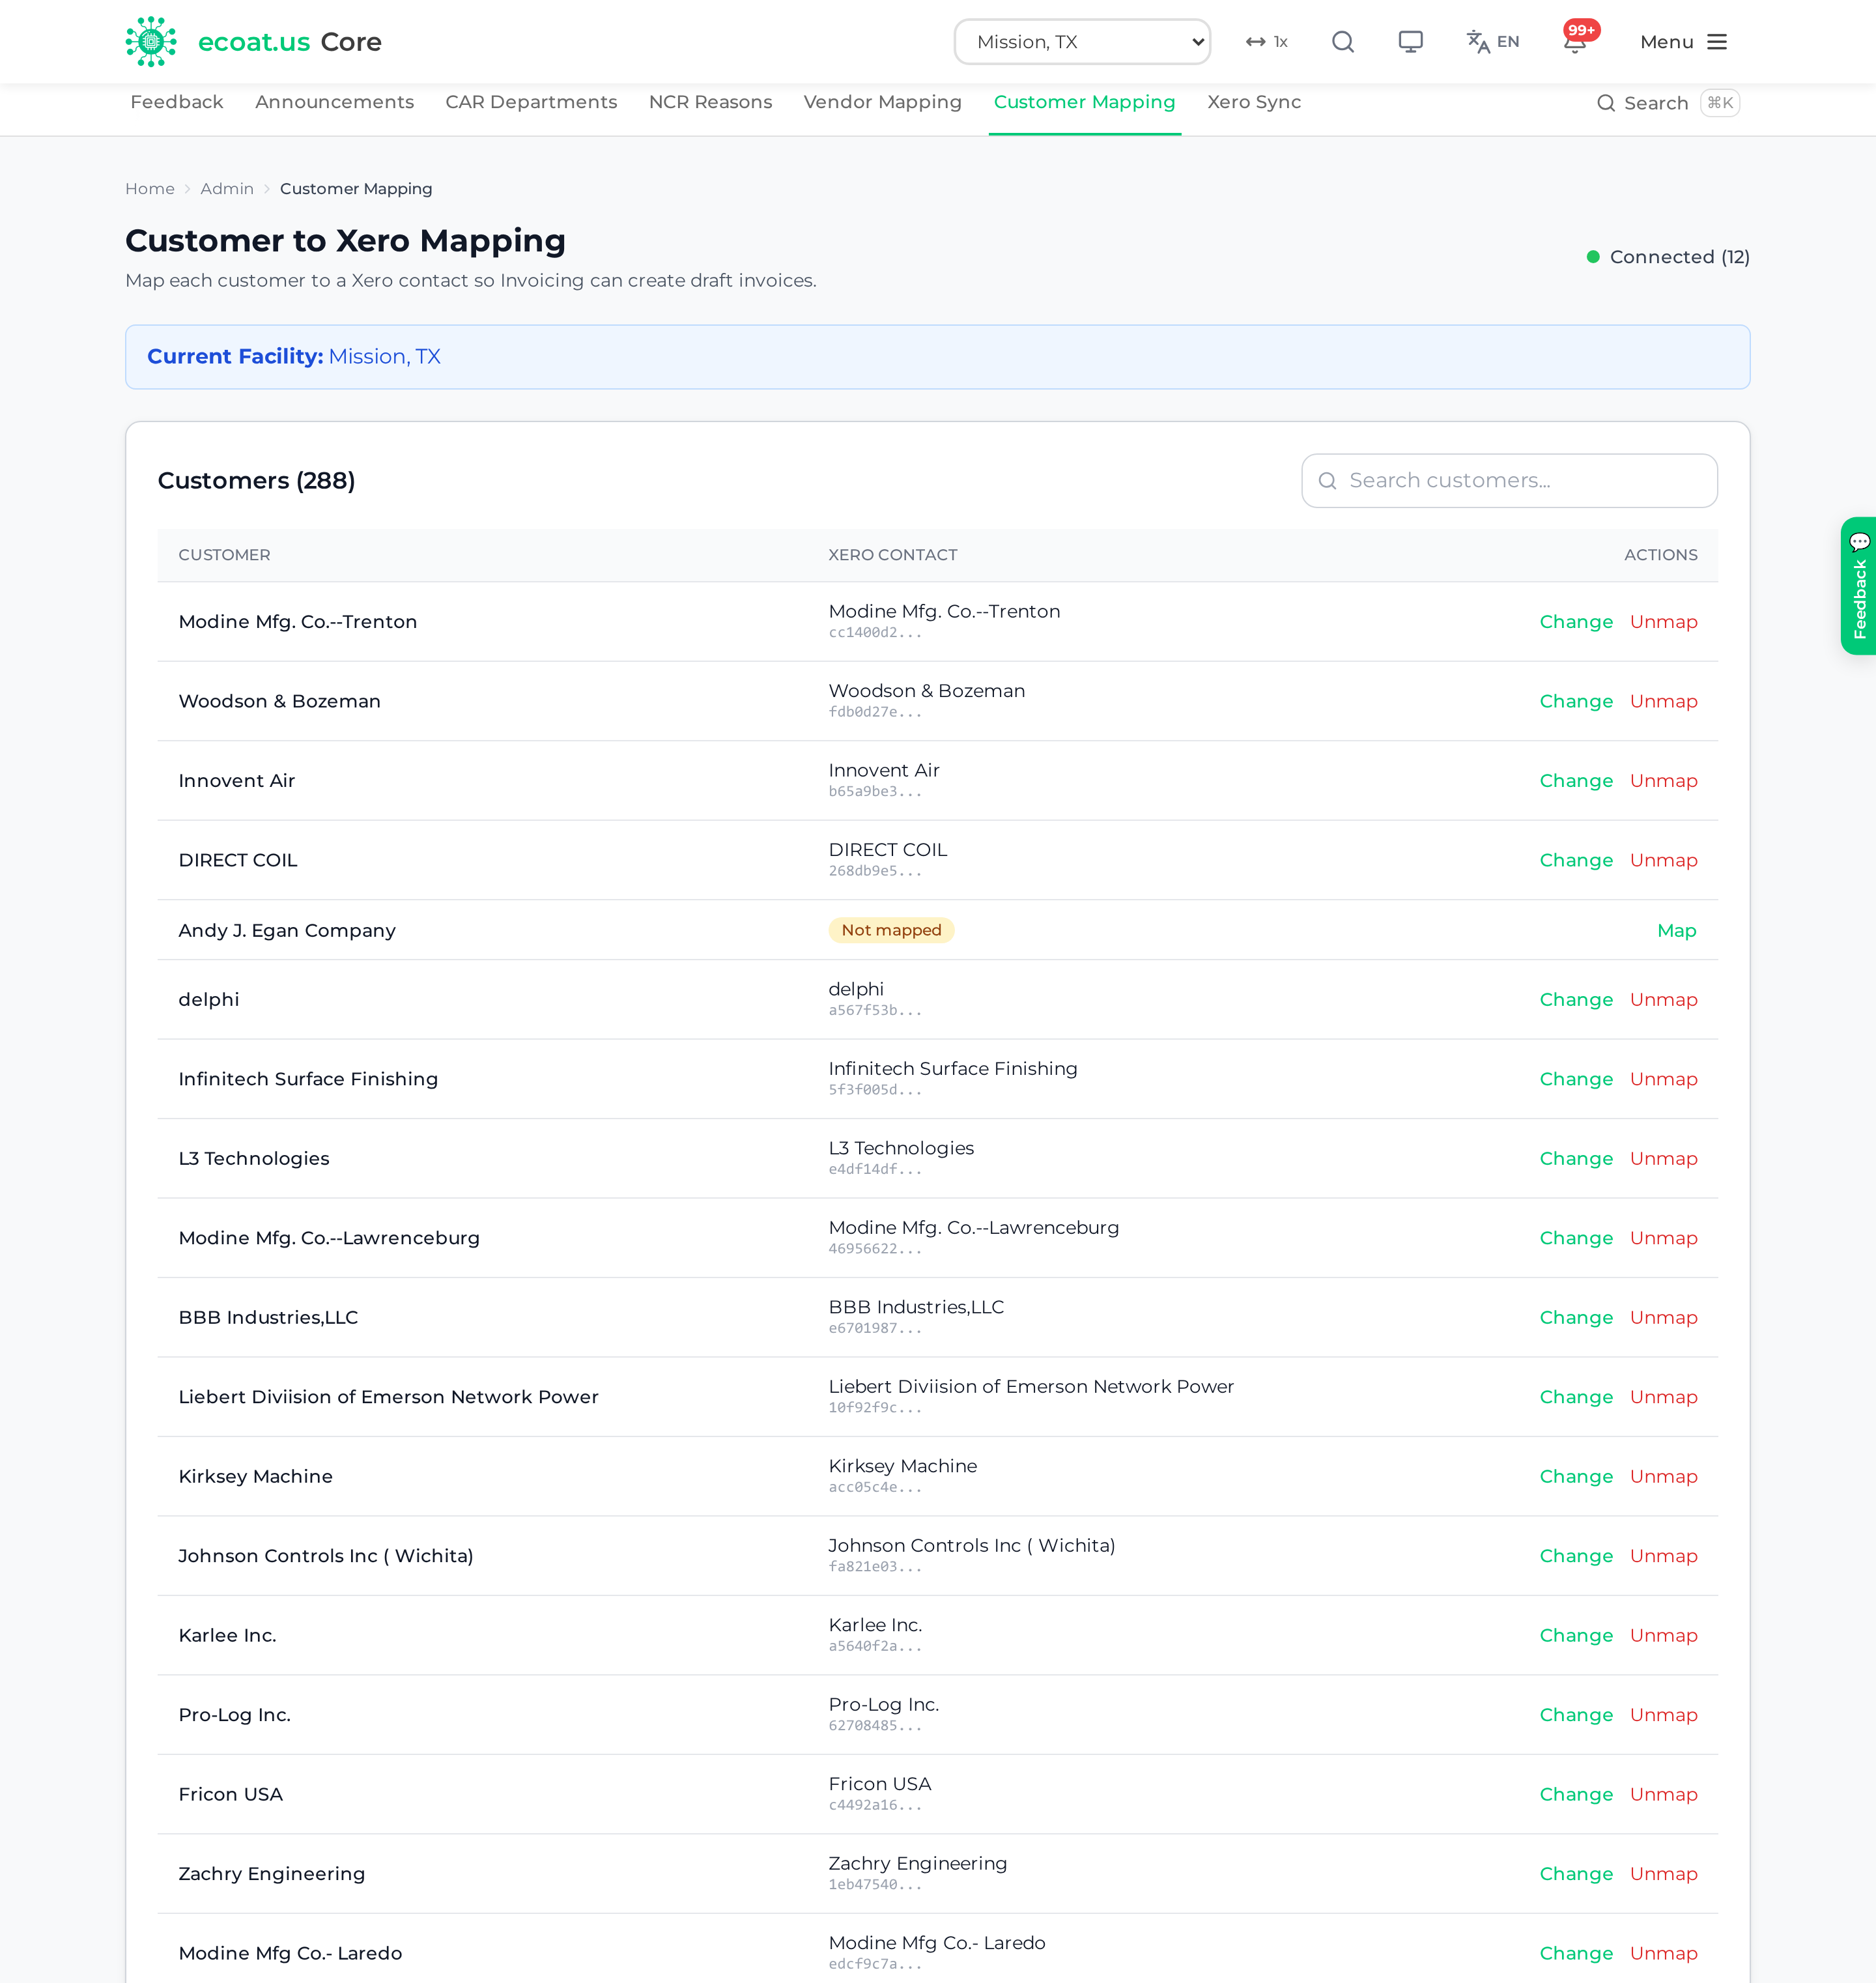Click the CUSTOMER column header
Screen dimensions: 1876x1983
(224, 555)
